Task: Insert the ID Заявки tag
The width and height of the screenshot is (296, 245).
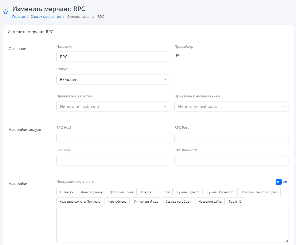Action: [x=66, y=192]
